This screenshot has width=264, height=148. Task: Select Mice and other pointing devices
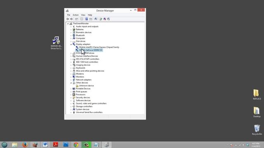90,71
